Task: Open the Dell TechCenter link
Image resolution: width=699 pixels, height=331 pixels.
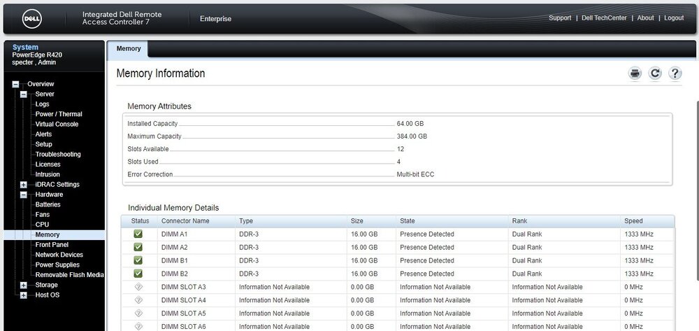Action: 604,18
